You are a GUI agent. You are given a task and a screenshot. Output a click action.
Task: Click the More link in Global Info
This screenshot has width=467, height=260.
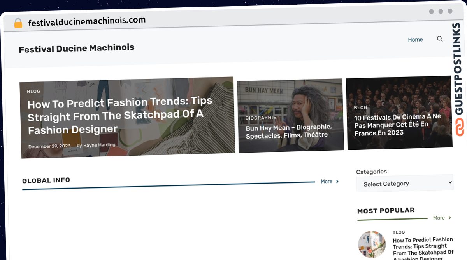326,181
